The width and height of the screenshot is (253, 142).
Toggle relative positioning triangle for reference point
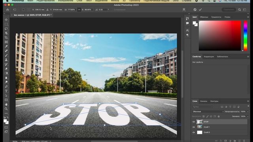tap(47, 9)
